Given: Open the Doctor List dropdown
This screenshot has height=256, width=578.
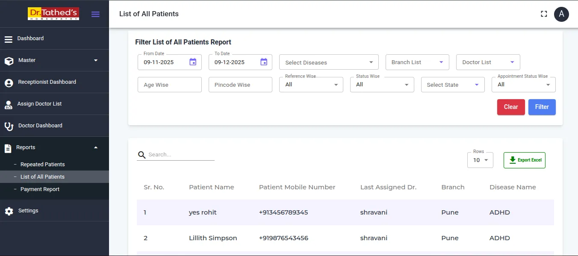Looking at the screenshot, I should click(488, 62).
